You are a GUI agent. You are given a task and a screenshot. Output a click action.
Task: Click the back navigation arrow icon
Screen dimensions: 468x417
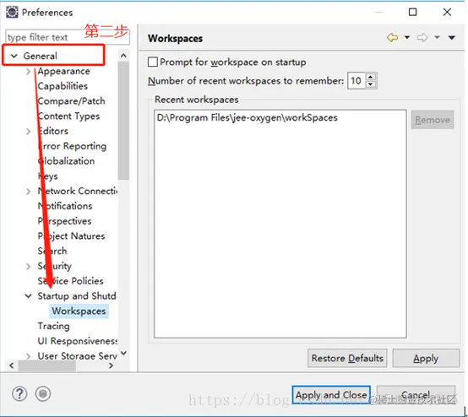click(x=392, y=38)
